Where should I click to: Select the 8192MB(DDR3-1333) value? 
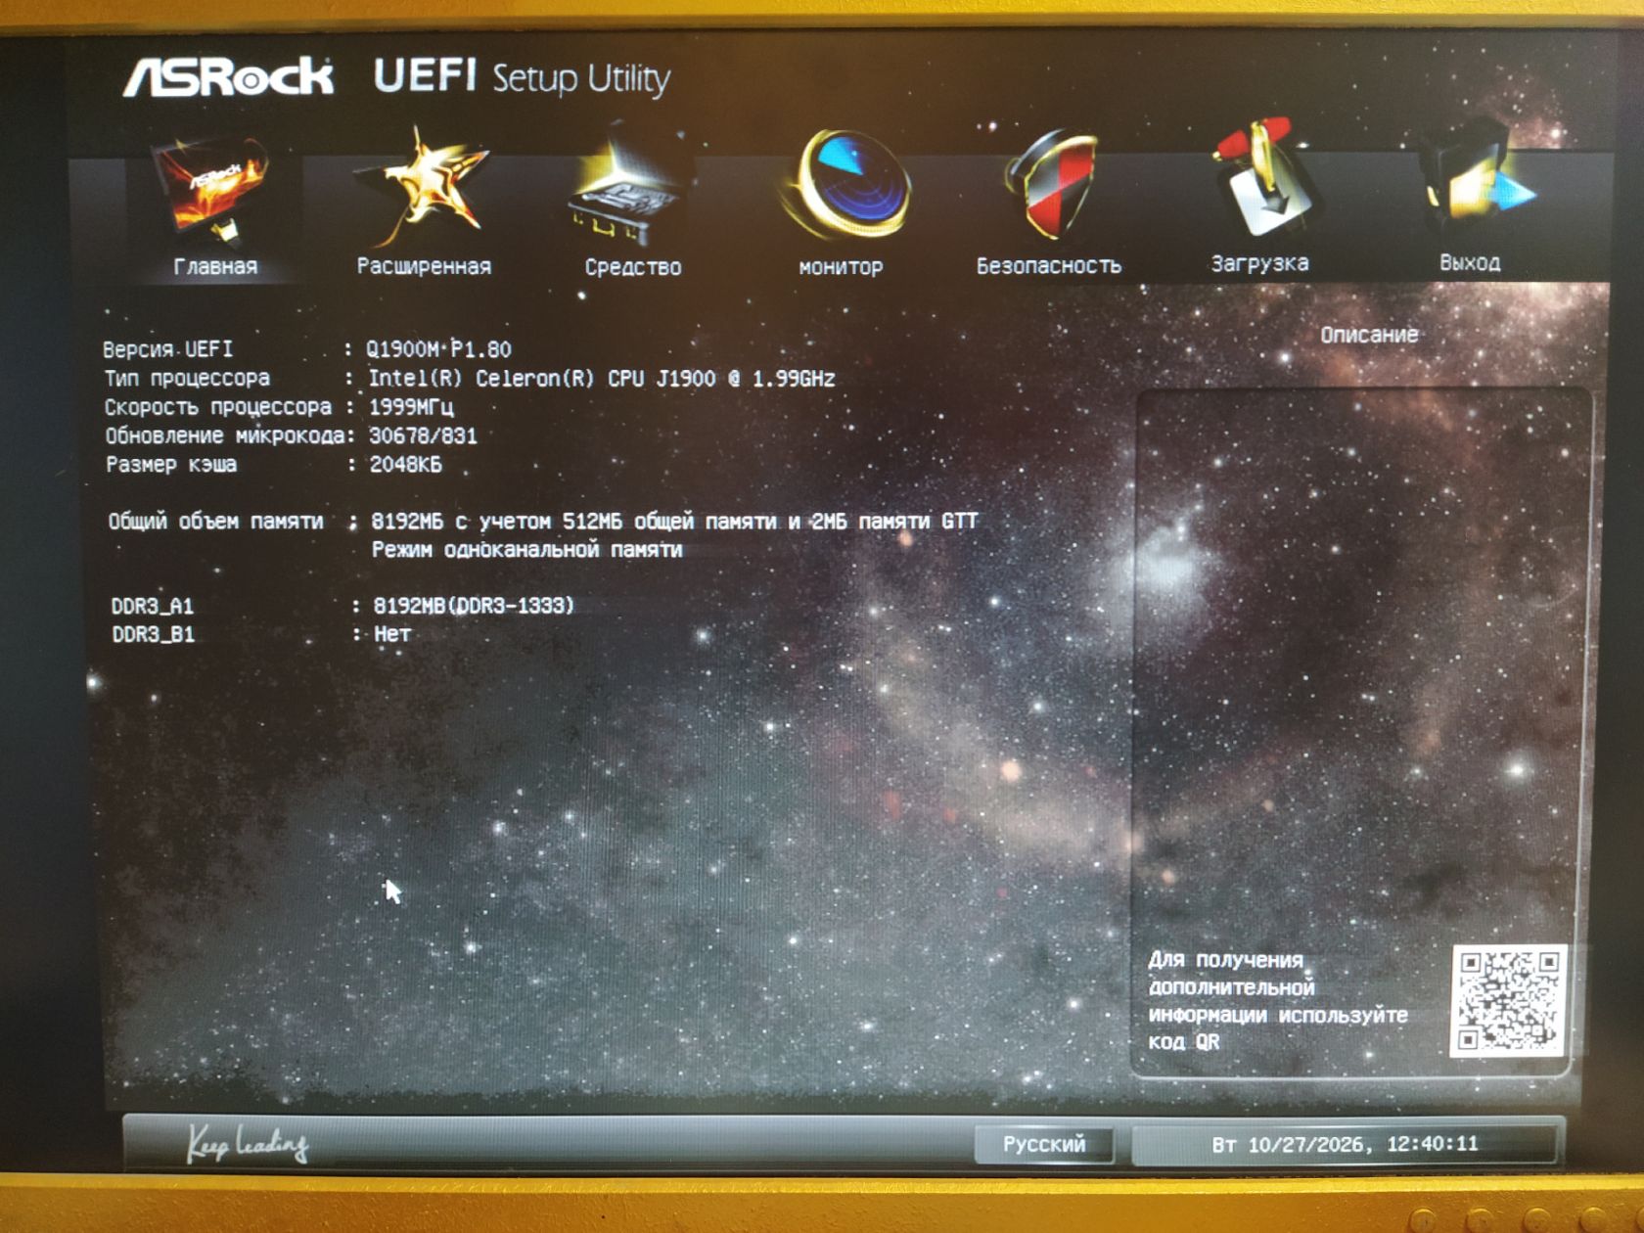[x=474, y=606]
